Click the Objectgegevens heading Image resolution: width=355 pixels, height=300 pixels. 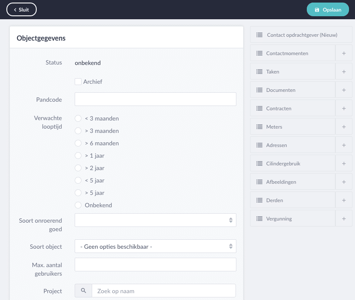tap(41, 38)
